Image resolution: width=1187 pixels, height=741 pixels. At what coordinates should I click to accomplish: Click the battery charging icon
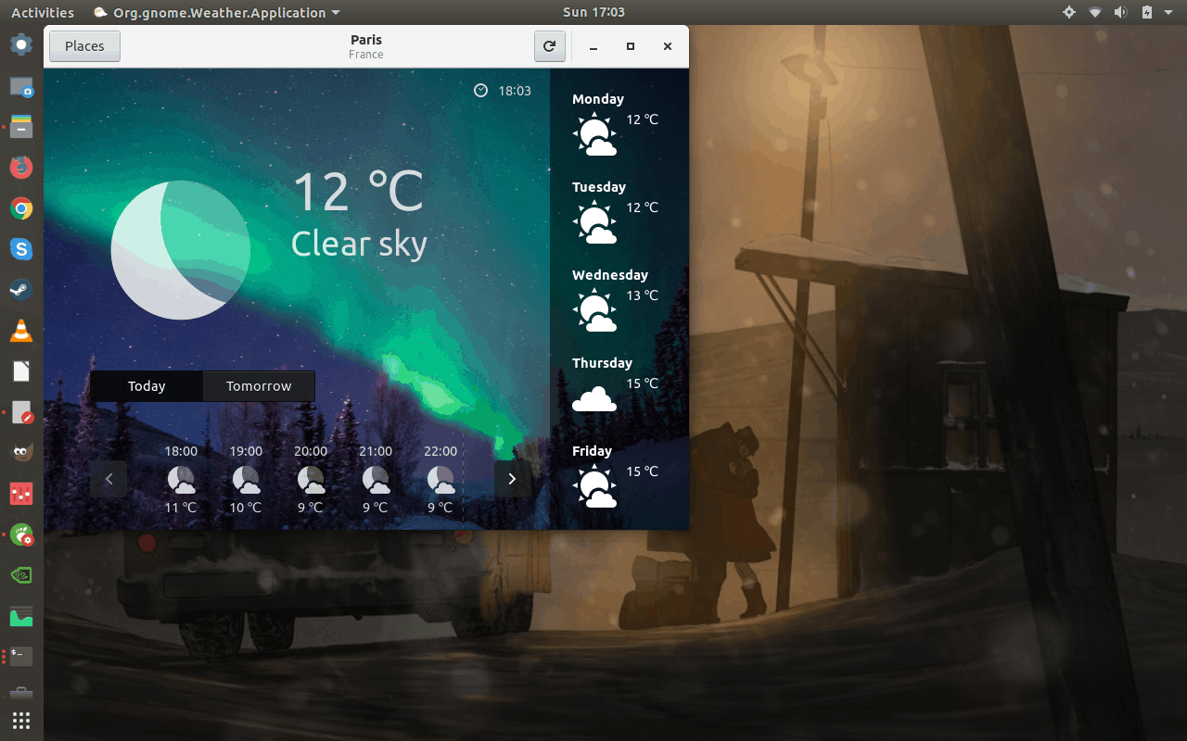pyautogui.click(x=1146, y=12)
